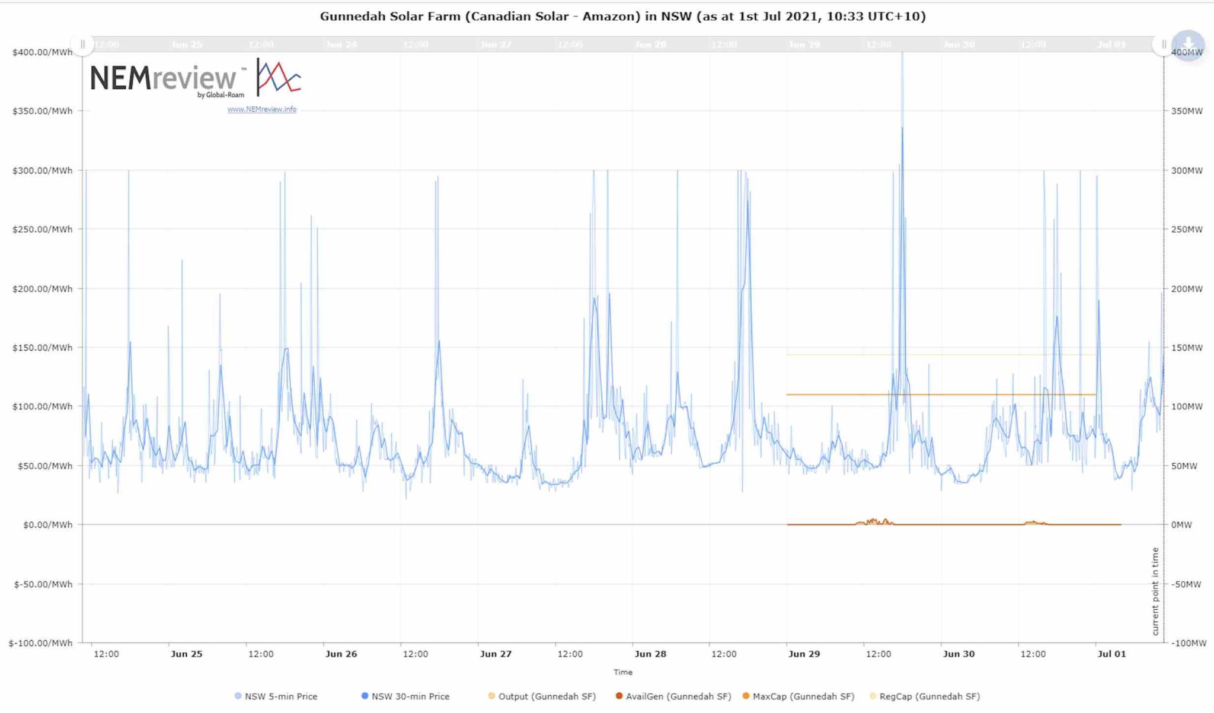The image size is (1214, 713).
Task: Click the 'current point in time' marker label
Action: [x=1155, y=591]
